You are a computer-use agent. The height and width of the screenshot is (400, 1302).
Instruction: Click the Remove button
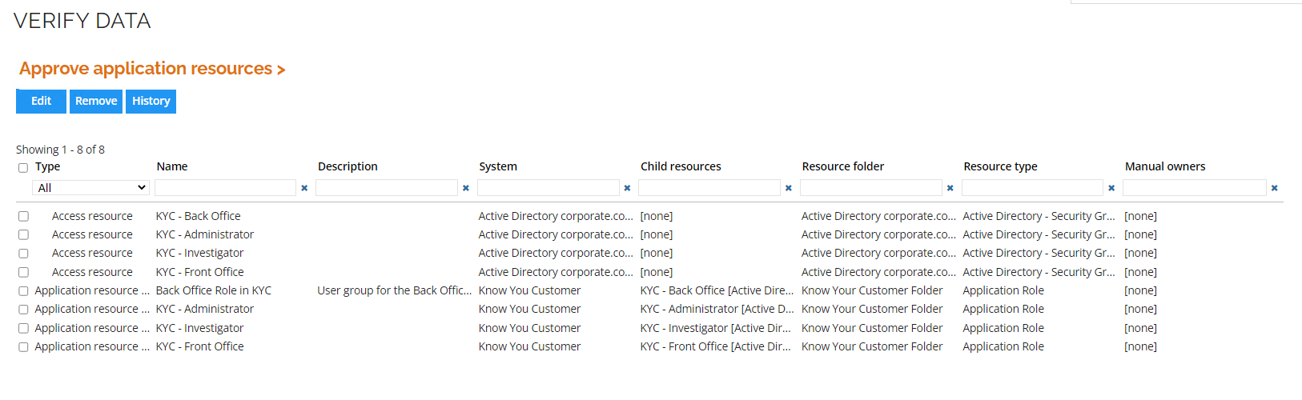click(96, 101)
